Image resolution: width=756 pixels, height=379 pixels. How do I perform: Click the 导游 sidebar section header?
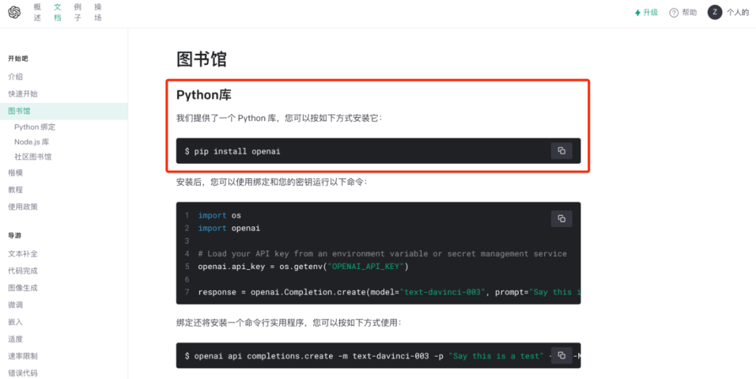point(15,235)
